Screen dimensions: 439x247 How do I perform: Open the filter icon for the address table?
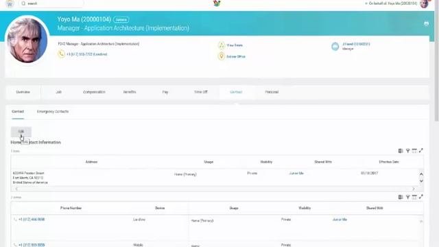(x=408, y=151)
